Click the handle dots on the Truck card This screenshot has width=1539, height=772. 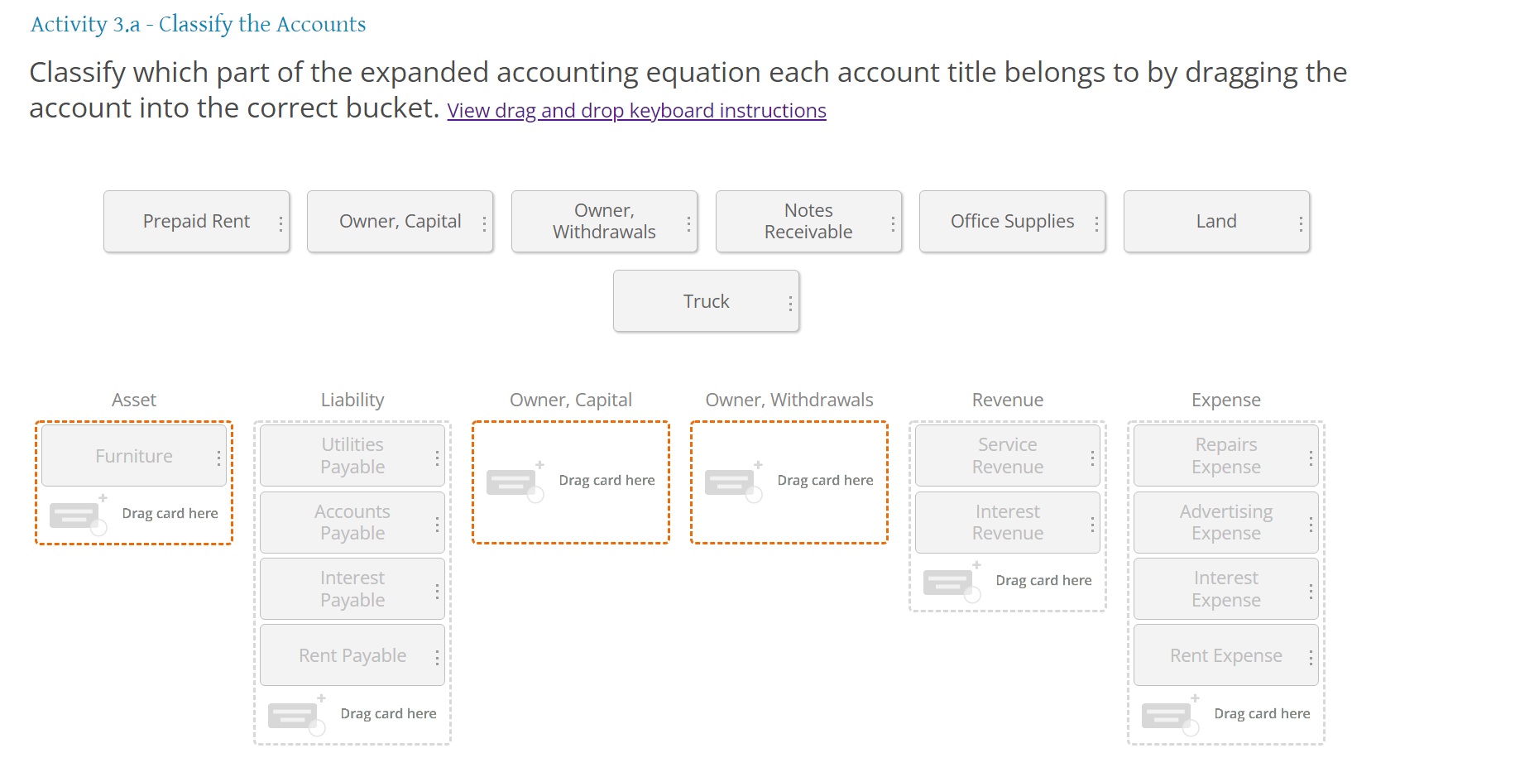pyautogui.click(x=790, y=304)
